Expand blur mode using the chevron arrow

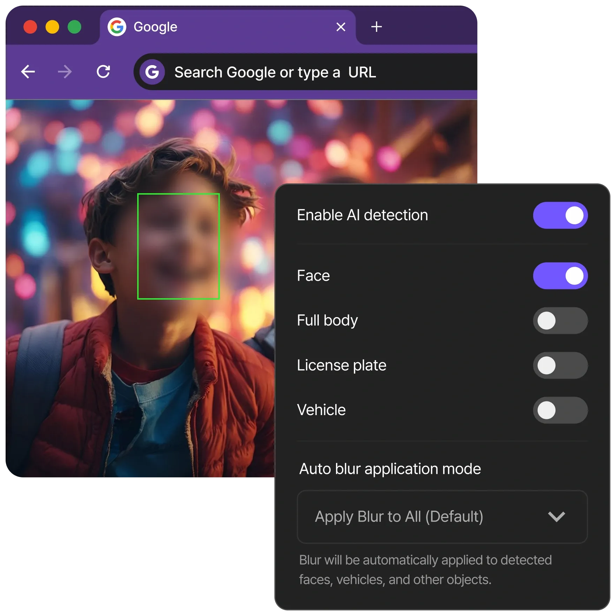[x=556, y=517]
